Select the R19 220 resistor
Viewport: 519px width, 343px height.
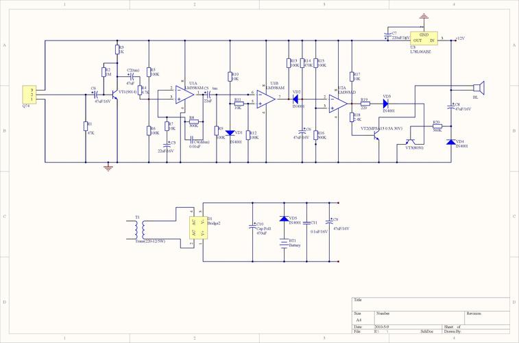(365, 104)
